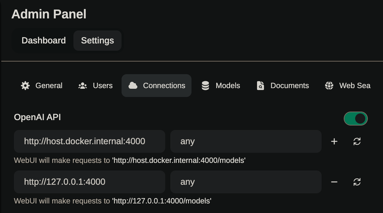
Task: Click the people icon beside Users
Action: pyautogui.click(x=82, y=86)
